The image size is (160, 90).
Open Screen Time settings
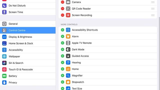[28, 12]
